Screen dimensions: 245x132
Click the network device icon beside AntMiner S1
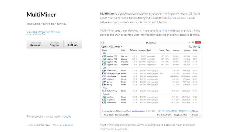click(x=105, y=103)
